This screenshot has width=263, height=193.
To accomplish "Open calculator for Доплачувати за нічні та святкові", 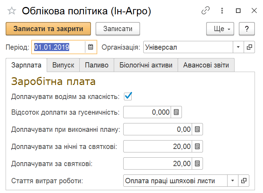I will click(197, 146).
